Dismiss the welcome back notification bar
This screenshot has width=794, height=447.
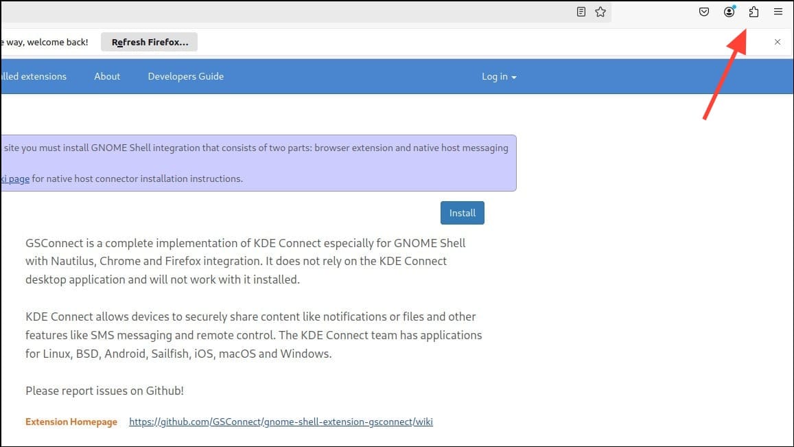pyautogui.click(x=778, y=42)
